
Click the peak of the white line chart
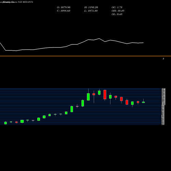click(x=99, y=39)
